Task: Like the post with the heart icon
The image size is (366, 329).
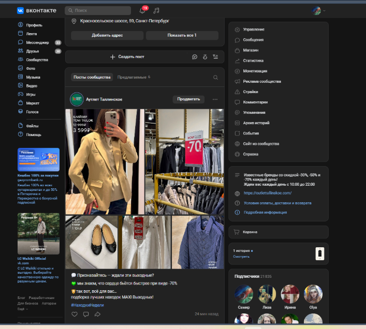Action: tap(75, 314)
